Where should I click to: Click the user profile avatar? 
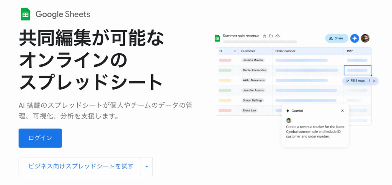click(365, 38)
